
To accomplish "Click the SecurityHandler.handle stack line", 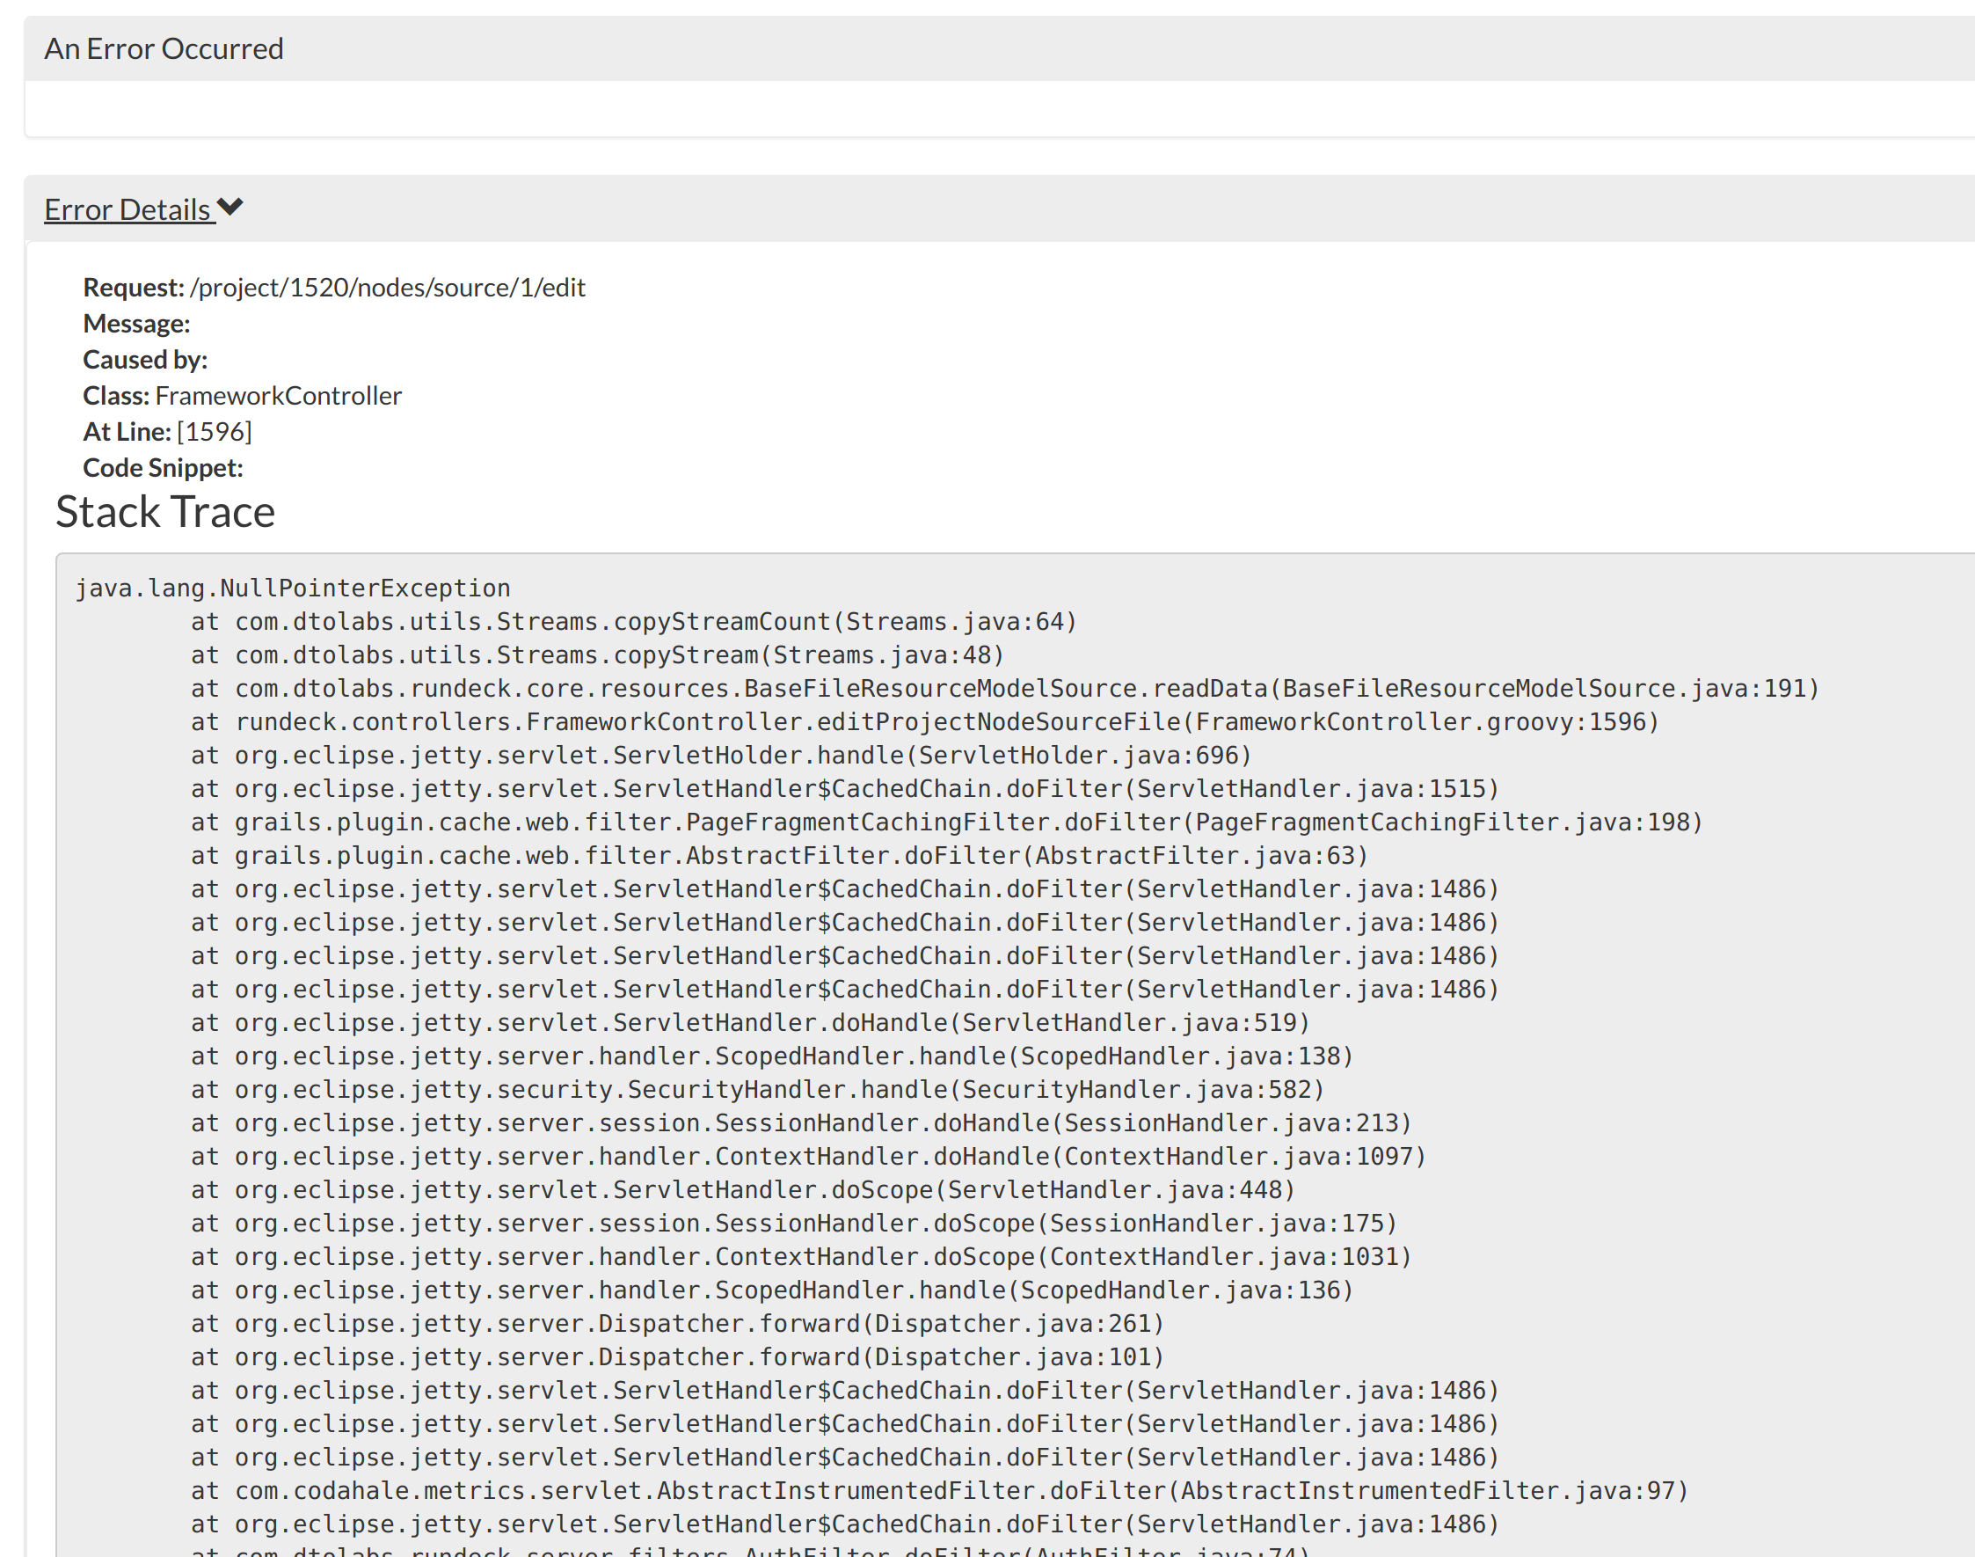I will coord(757,1089).
